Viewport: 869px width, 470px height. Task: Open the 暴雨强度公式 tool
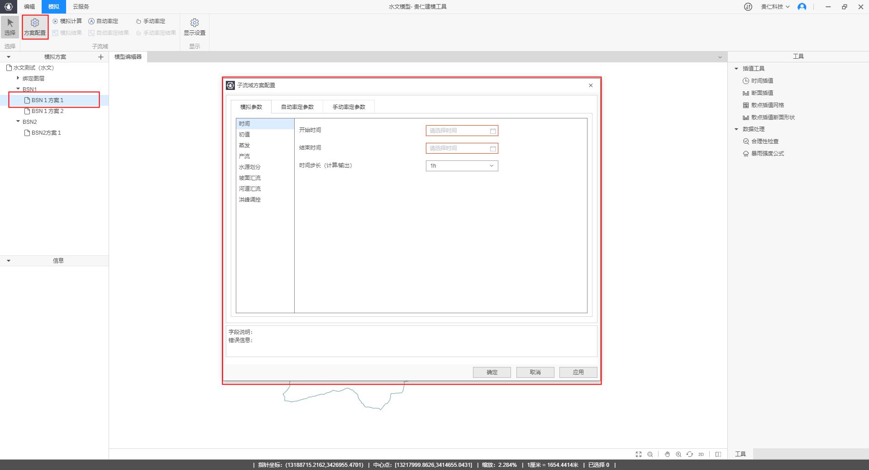point(767,154)
